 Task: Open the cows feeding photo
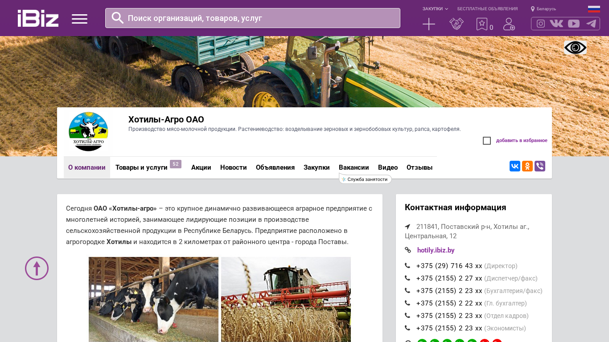pyautogui.click(x=153, y=299)
